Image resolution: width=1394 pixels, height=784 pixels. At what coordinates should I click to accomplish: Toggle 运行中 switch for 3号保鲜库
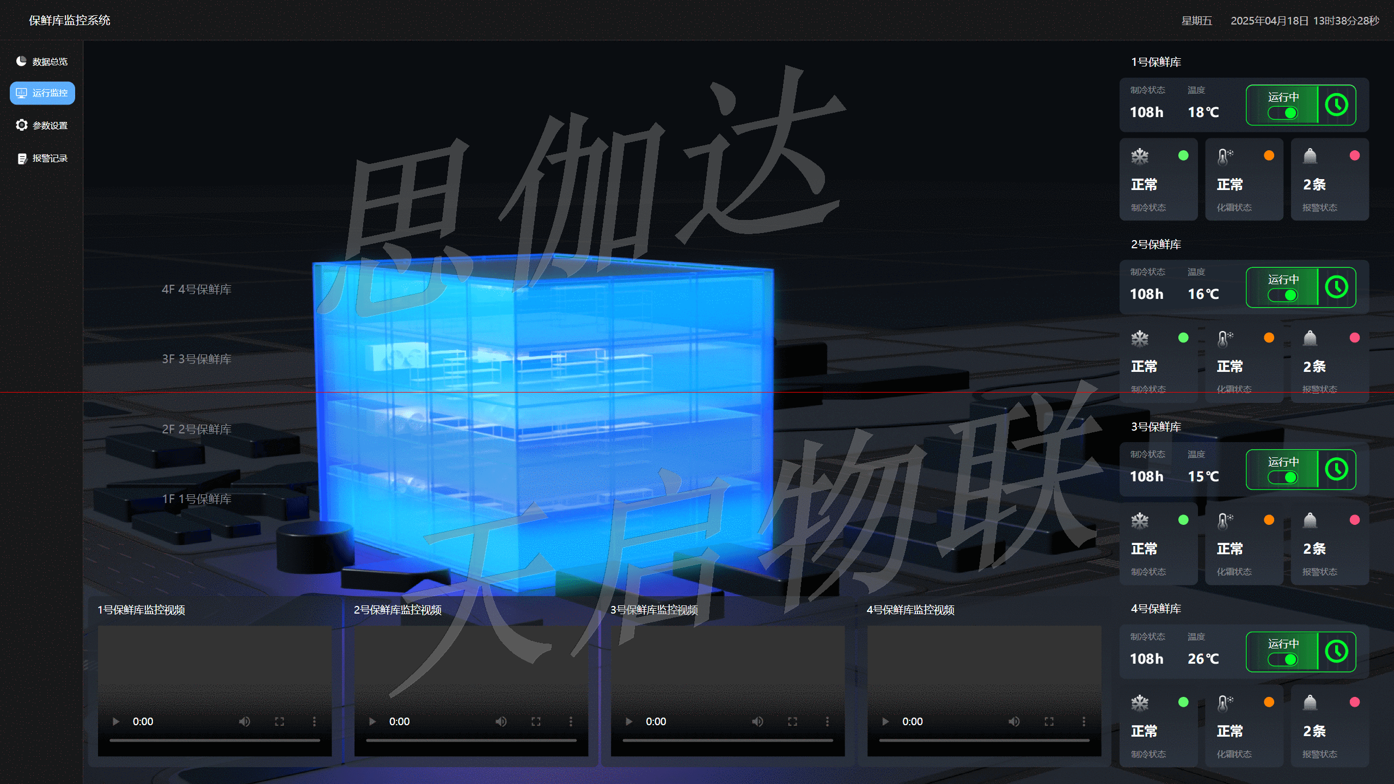(x=1283, y=477)
